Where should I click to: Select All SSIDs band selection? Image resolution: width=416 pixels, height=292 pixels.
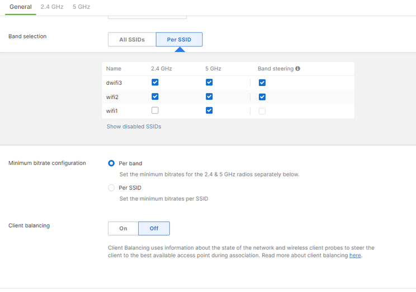coord(132,40)
